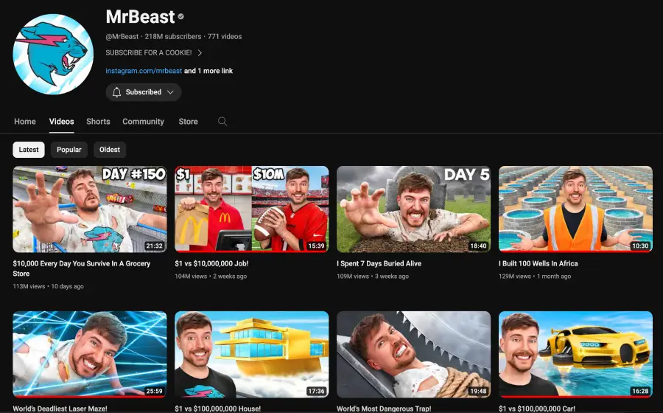Expand the Subscribed button dropdown chevron
663x413 pixels.
(170, 92)
